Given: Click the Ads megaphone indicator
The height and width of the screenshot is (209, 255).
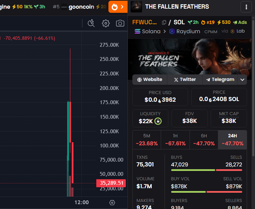Looking at the screenshot, I should pos(240,22).
